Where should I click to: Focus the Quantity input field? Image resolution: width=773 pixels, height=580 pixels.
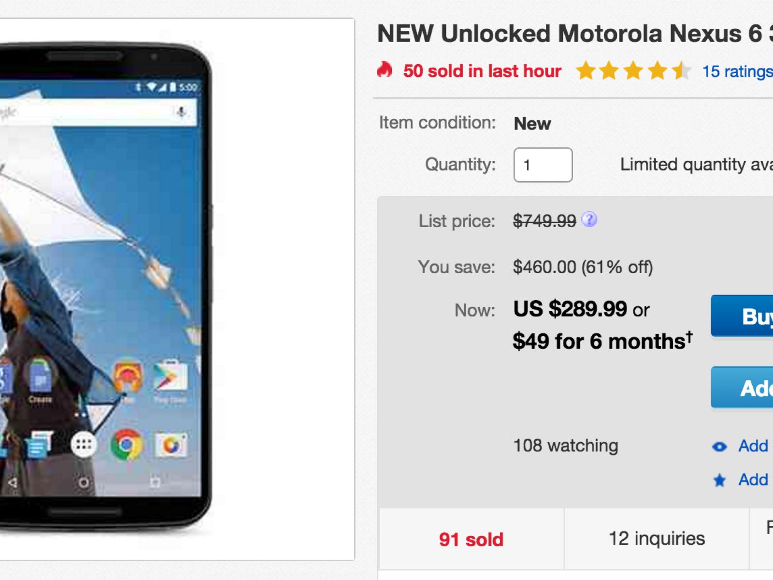click(x=543, y=165)
